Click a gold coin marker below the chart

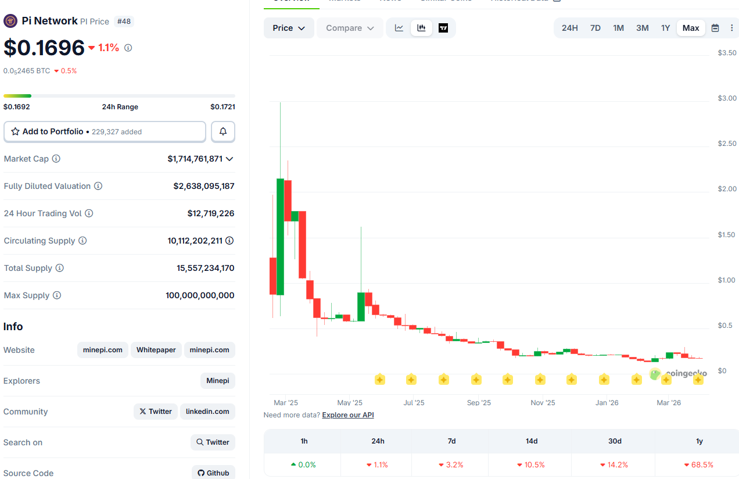[x=380, y=379]
